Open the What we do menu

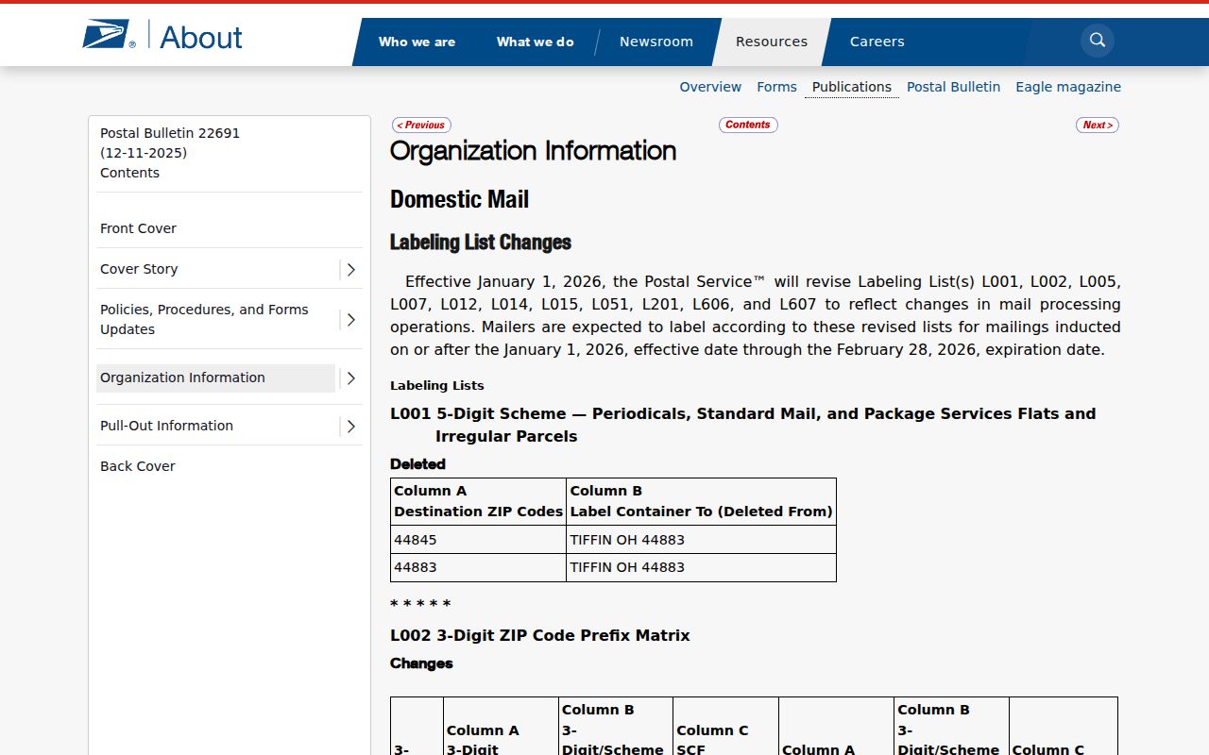click(x=535, y=42)
